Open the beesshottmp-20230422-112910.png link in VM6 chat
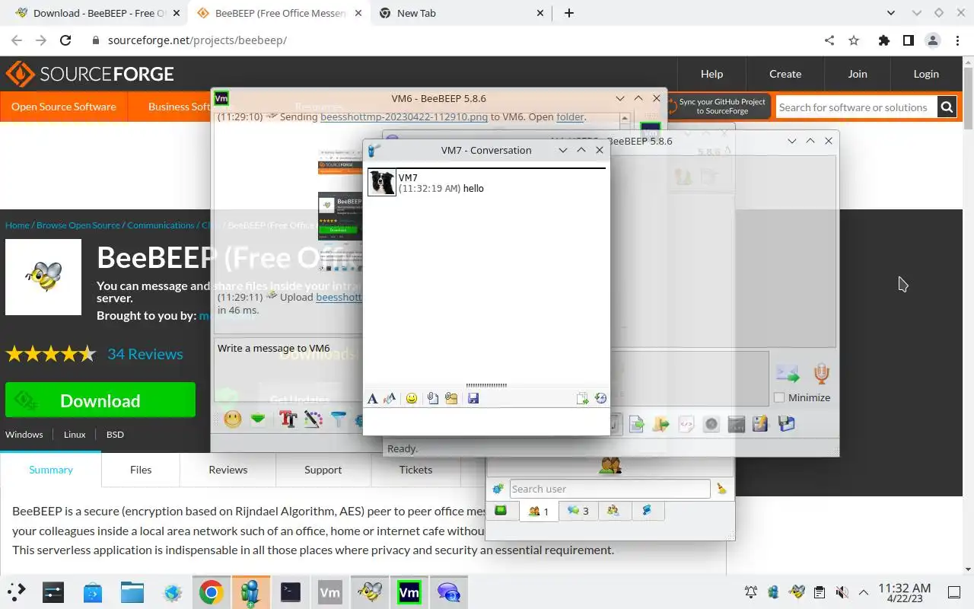Image resolution: width=974 pixels, height=609 pixels. tap(404, 117)
